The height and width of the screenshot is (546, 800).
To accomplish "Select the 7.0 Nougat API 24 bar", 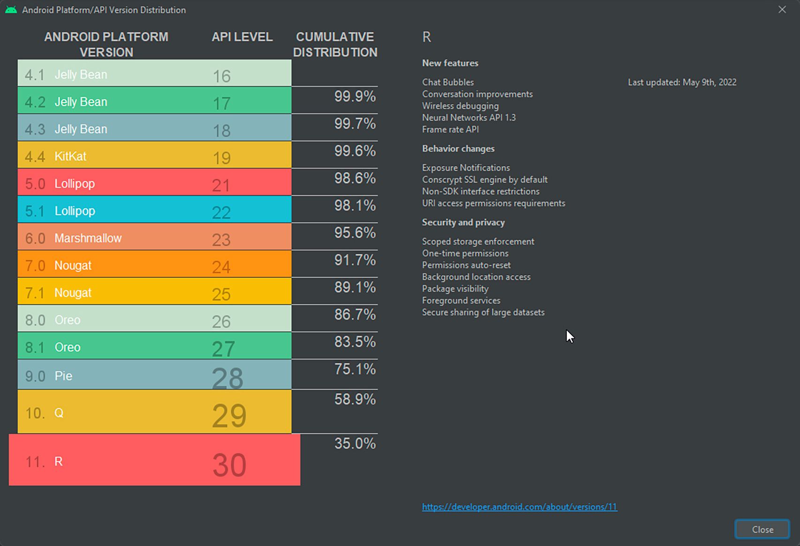I will click(x=154, y=264).
